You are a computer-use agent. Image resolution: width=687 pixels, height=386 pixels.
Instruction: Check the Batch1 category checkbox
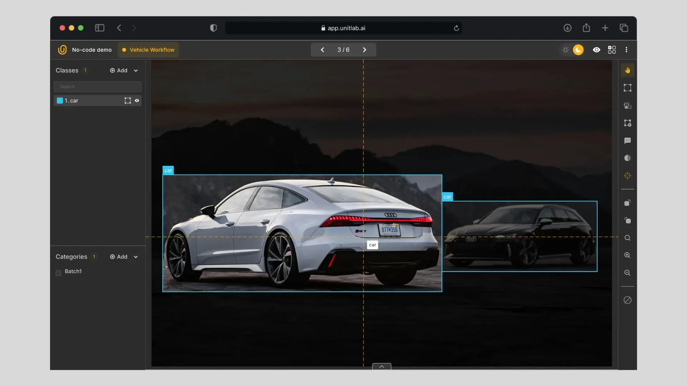[x=58, y=273]
